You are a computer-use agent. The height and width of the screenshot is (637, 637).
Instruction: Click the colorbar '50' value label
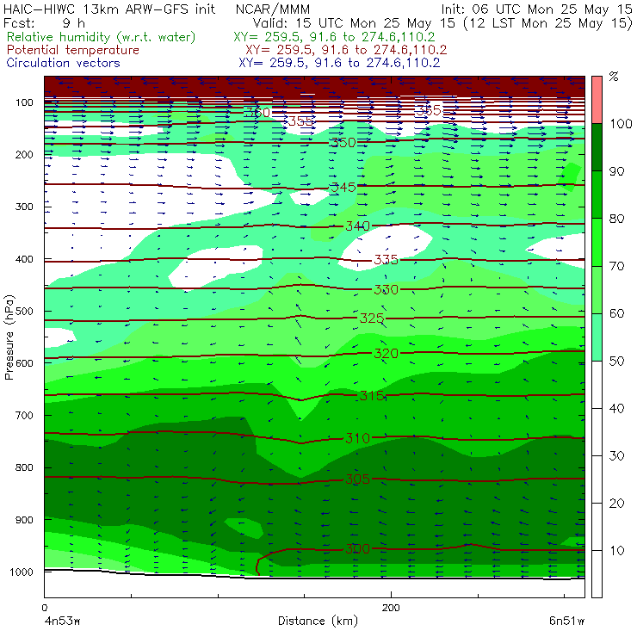(x=616, y=362)
